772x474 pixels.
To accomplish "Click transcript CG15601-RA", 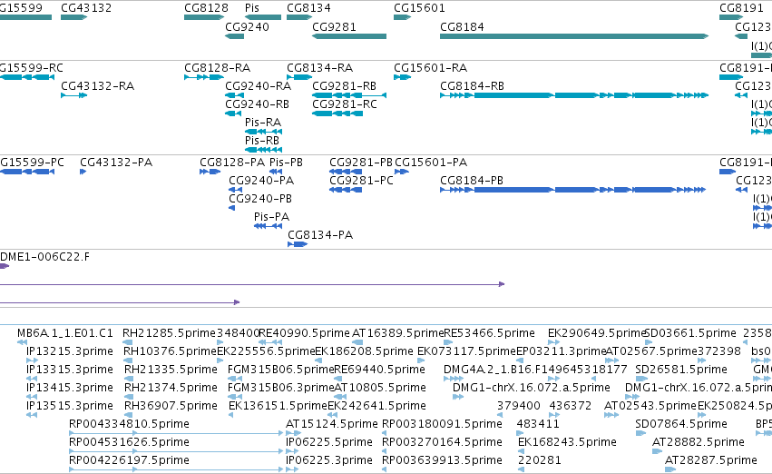I will click(x=430, y=67).
